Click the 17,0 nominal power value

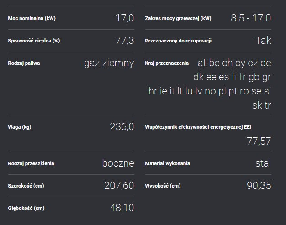tap(125, 18)
